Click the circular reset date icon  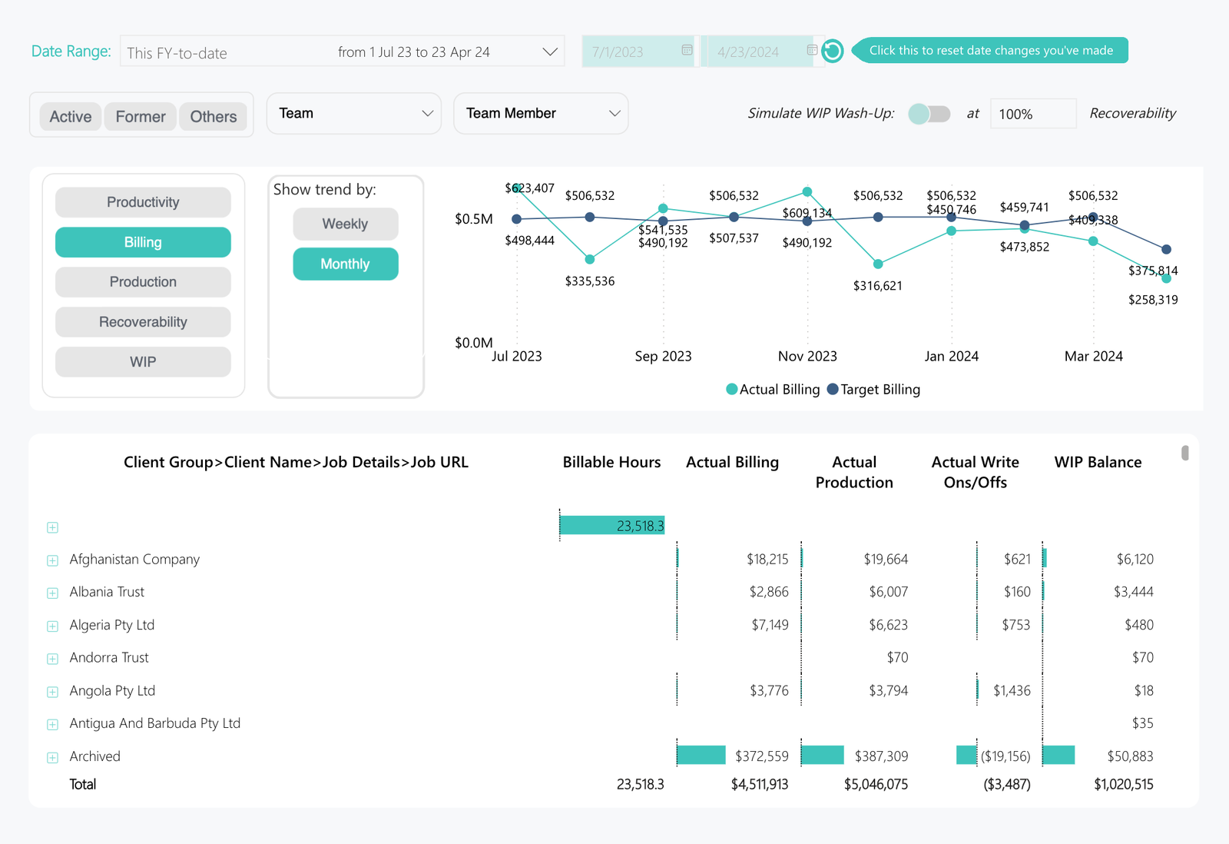[x=832, y=52]
